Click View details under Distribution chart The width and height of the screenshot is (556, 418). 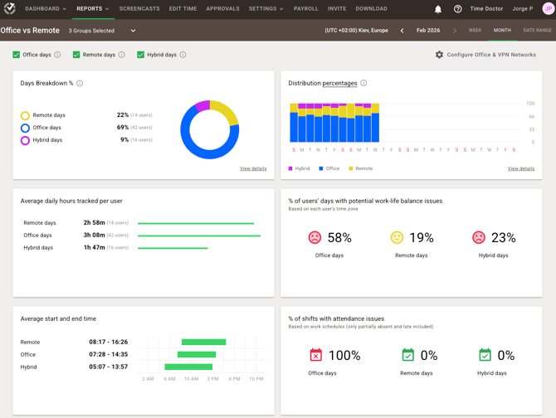520,168
